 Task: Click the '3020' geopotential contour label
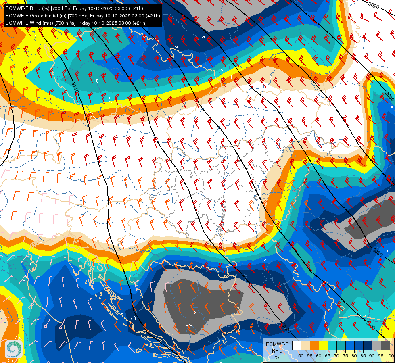(374, 5)
